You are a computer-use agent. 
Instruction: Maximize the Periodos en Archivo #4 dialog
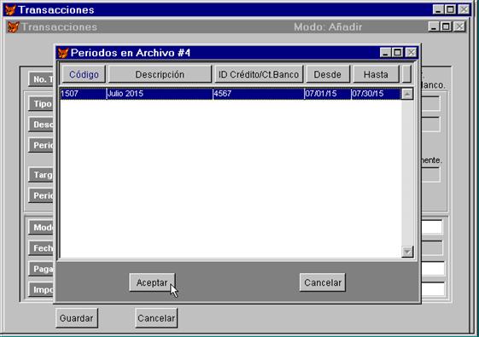click(x=397, y=53)
